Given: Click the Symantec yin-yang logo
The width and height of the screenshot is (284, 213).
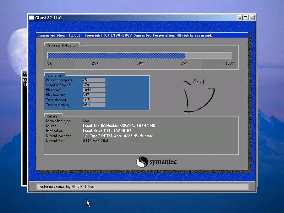Looking at the screenshot, I should (142, 162).
